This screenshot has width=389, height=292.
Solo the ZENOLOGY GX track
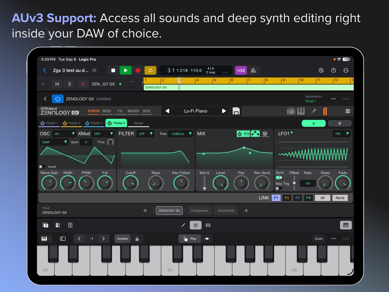(70, 84)
